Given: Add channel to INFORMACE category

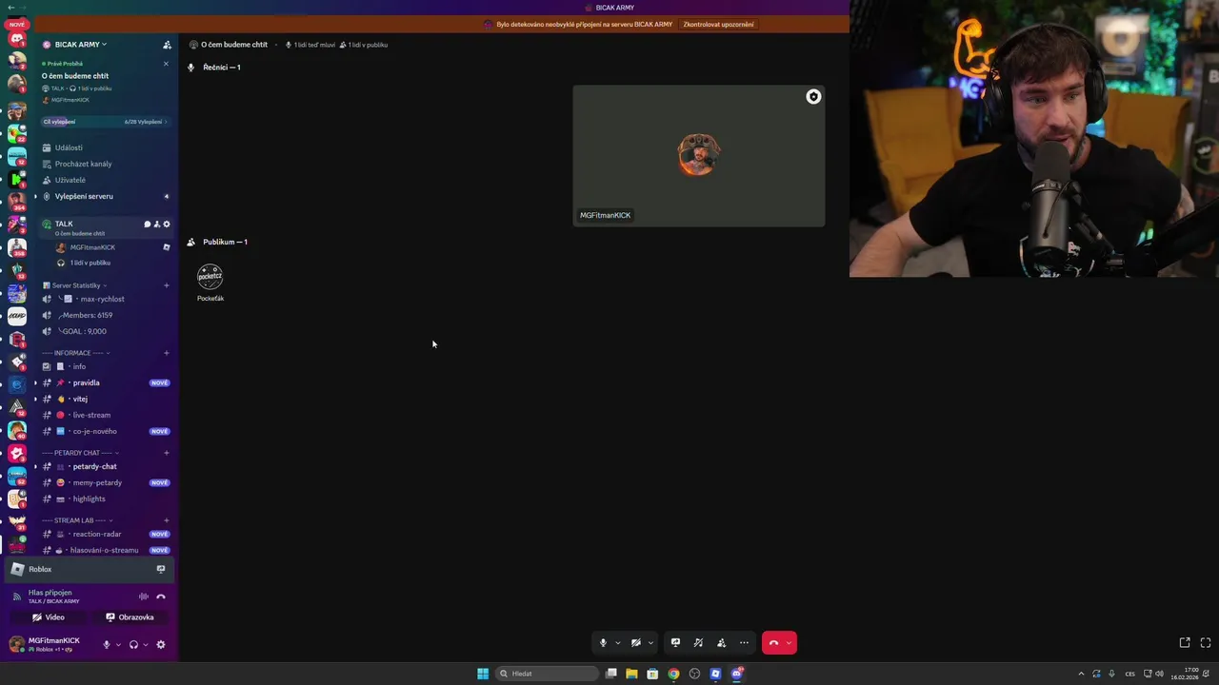Looking at the screenshot, I should point(167,353).
